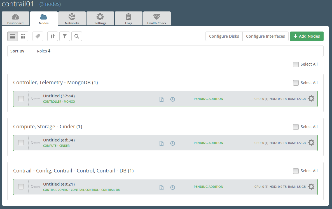Image resolution: width=332 pixels, height=209 pixels.
Task: Click the Compute, Storage - Cinder (1) heading
Action: (x=48, y=127)
